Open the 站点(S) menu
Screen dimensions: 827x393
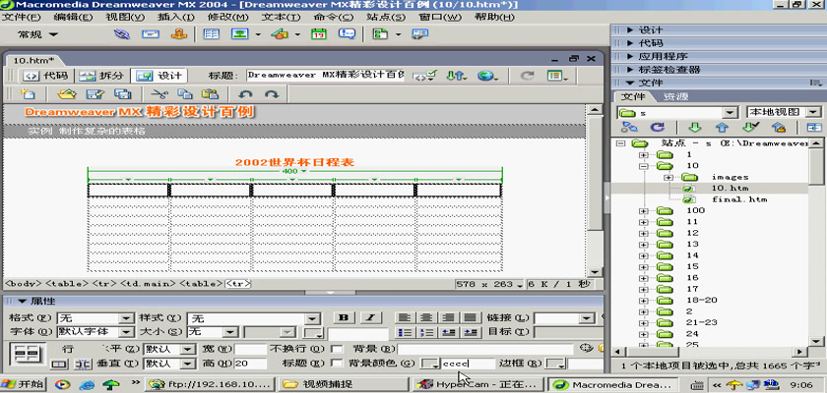[x=386, y=17]
